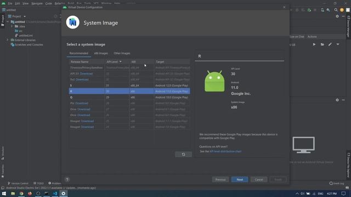Select the R release row, API 30
This screenshot has height=197, width=351.
[129, 91]
